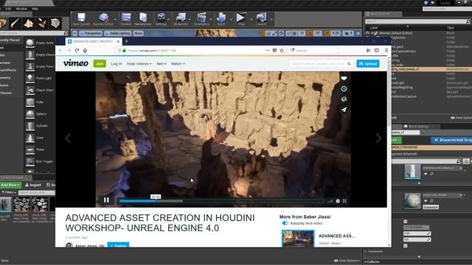Image resolution: width=472 pixels, height=265 pixels.
Task: Click the Vimeo search field
Action: [321, 64]
